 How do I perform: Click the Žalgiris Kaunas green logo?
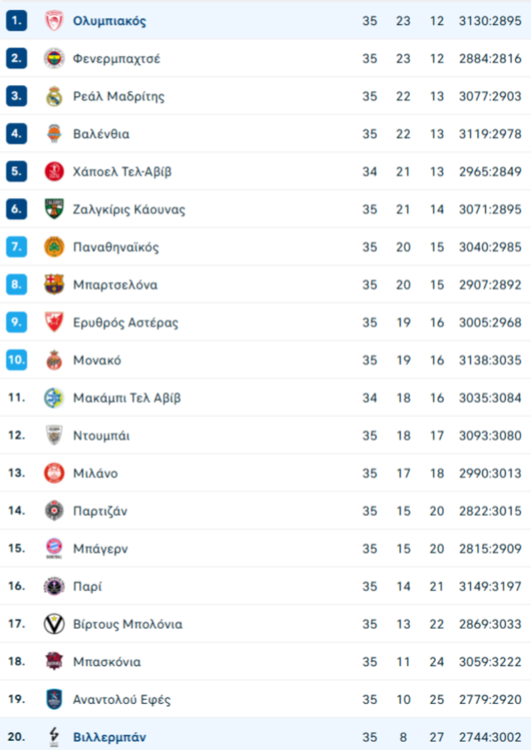tap(54, 209)
